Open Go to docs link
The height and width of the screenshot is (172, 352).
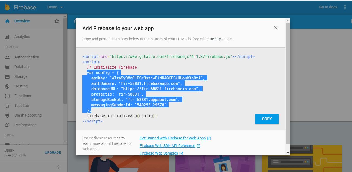pos(328,7)
